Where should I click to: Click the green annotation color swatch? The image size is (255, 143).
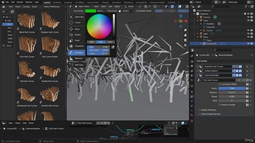click(x=90, y=11)
